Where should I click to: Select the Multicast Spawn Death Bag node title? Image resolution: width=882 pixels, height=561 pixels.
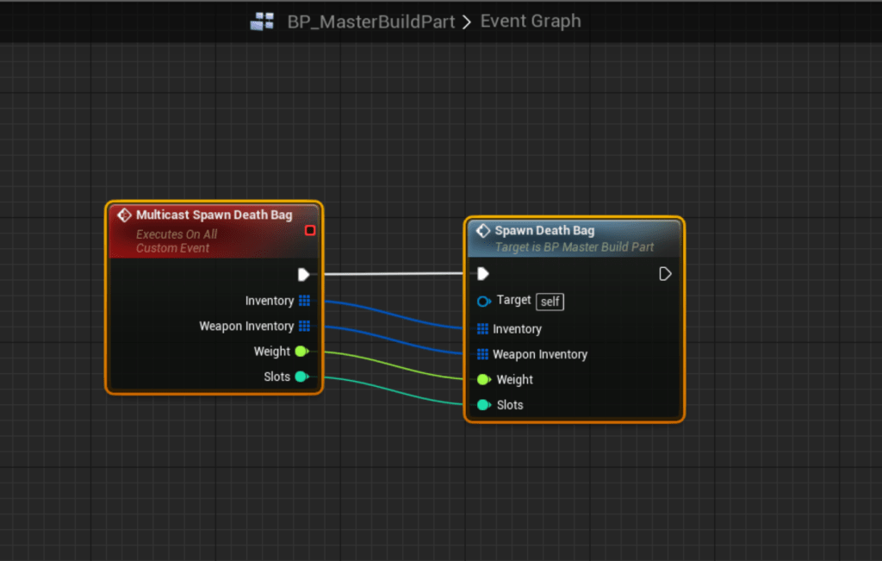pos(214,215)
